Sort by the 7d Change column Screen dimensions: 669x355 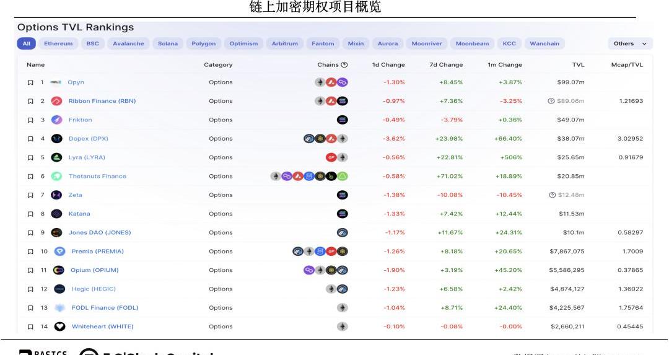tap(446, 65)
